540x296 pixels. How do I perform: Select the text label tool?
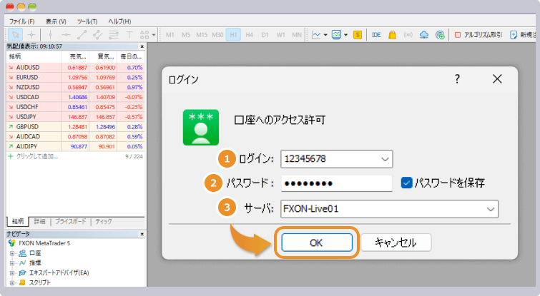129,35
